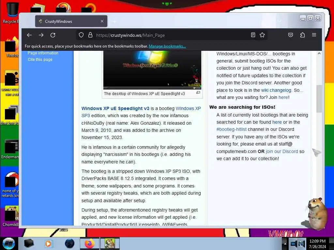Open Page information in the sidebar
The height and width of the screenshot is (250, 334).
(x=43, y=53)
